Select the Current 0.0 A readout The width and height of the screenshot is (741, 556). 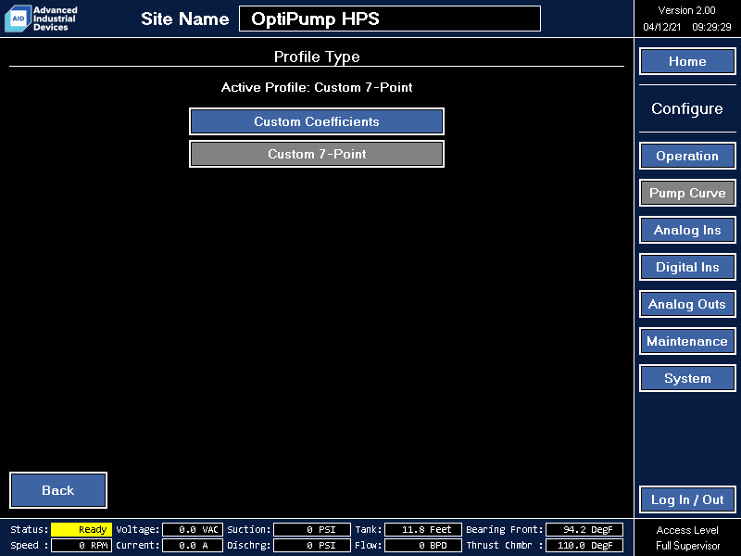pos(193,545)
